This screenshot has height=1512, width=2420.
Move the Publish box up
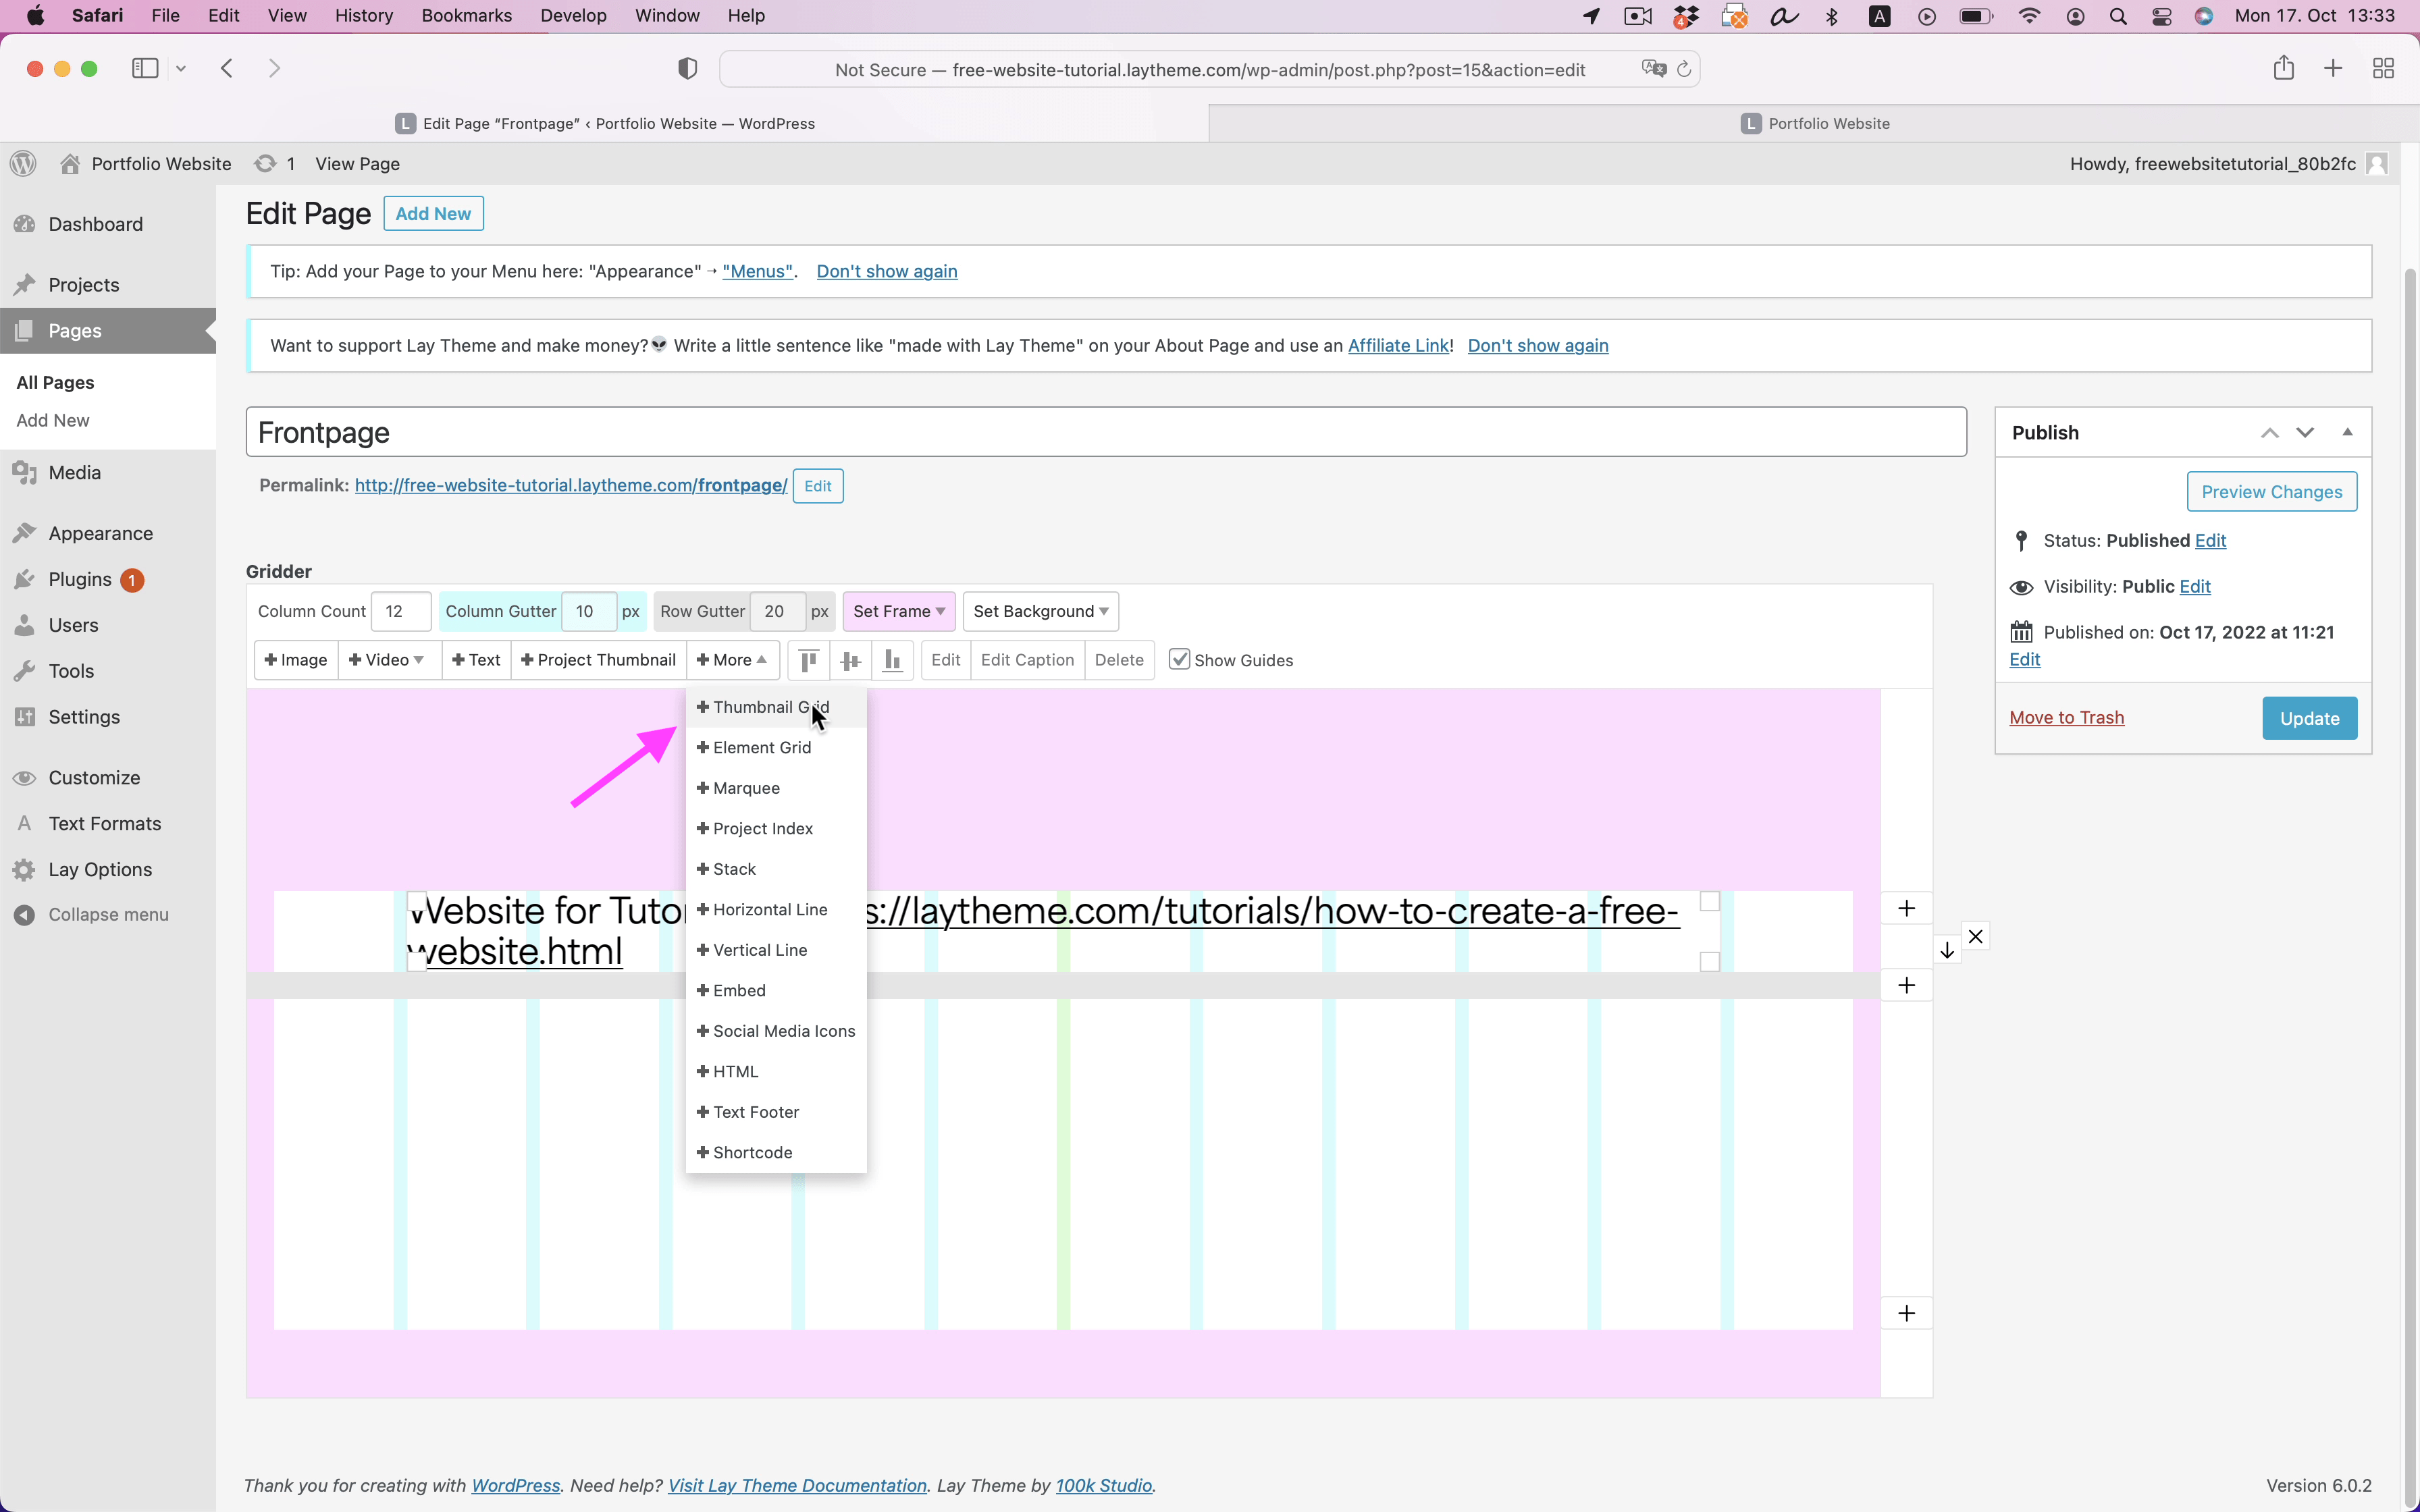pos(2270,432)
